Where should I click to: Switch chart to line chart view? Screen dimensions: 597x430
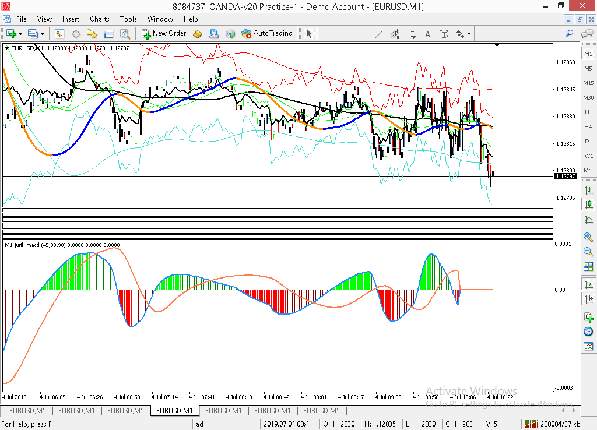click(x=588, y=220)
